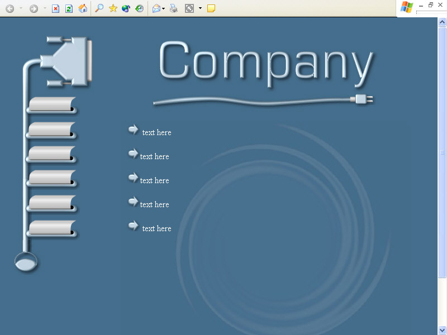This screenshot has height=335, width=447.
Task: Click arrow bullet beside topmost 'text here'
Action: coord(133,130)
